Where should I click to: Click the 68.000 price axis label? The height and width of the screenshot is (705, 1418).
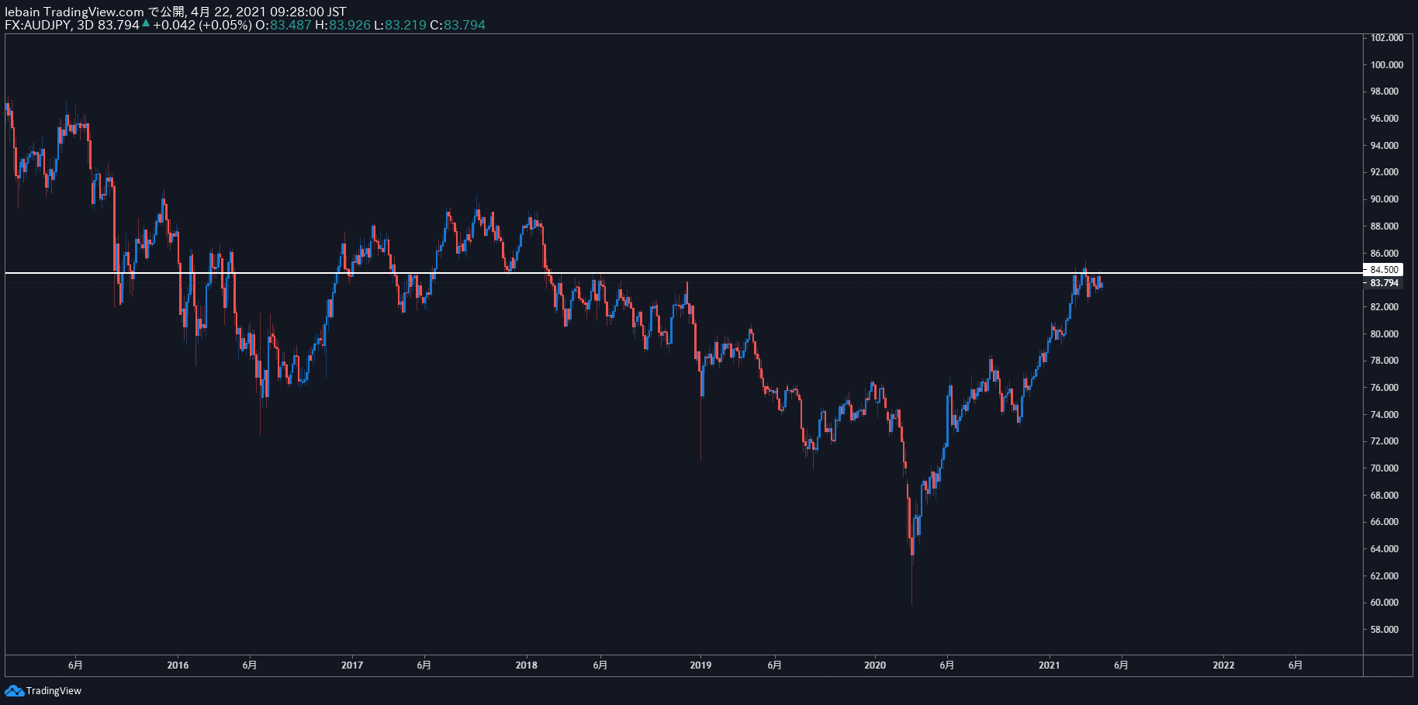click(1384, 496)
